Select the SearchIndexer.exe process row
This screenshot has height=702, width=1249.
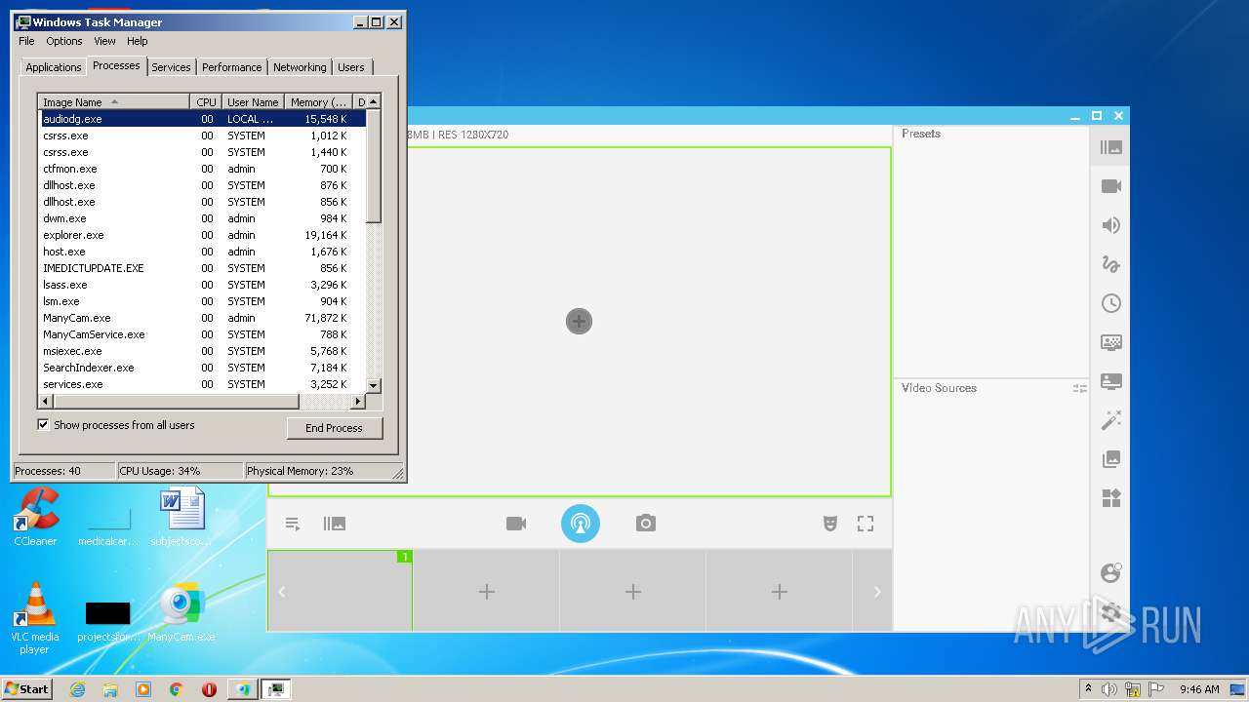(x=203, y=368)
